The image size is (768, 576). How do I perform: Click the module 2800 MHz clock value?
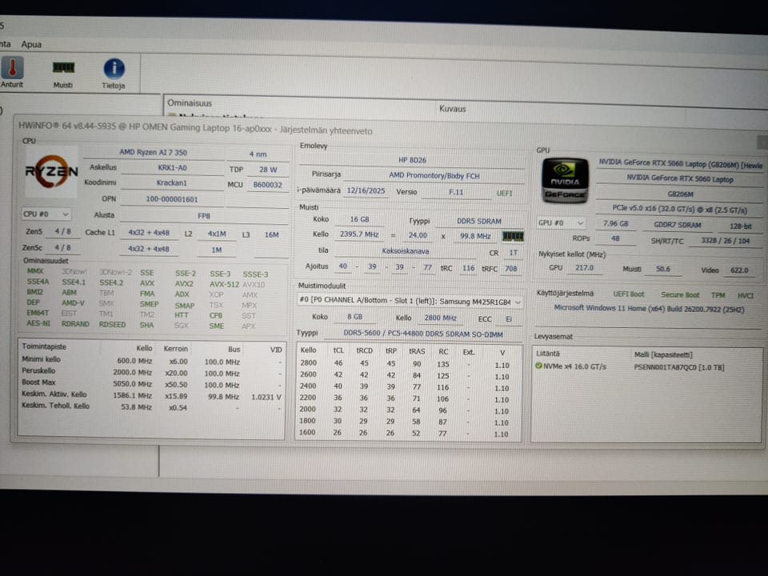440,318
